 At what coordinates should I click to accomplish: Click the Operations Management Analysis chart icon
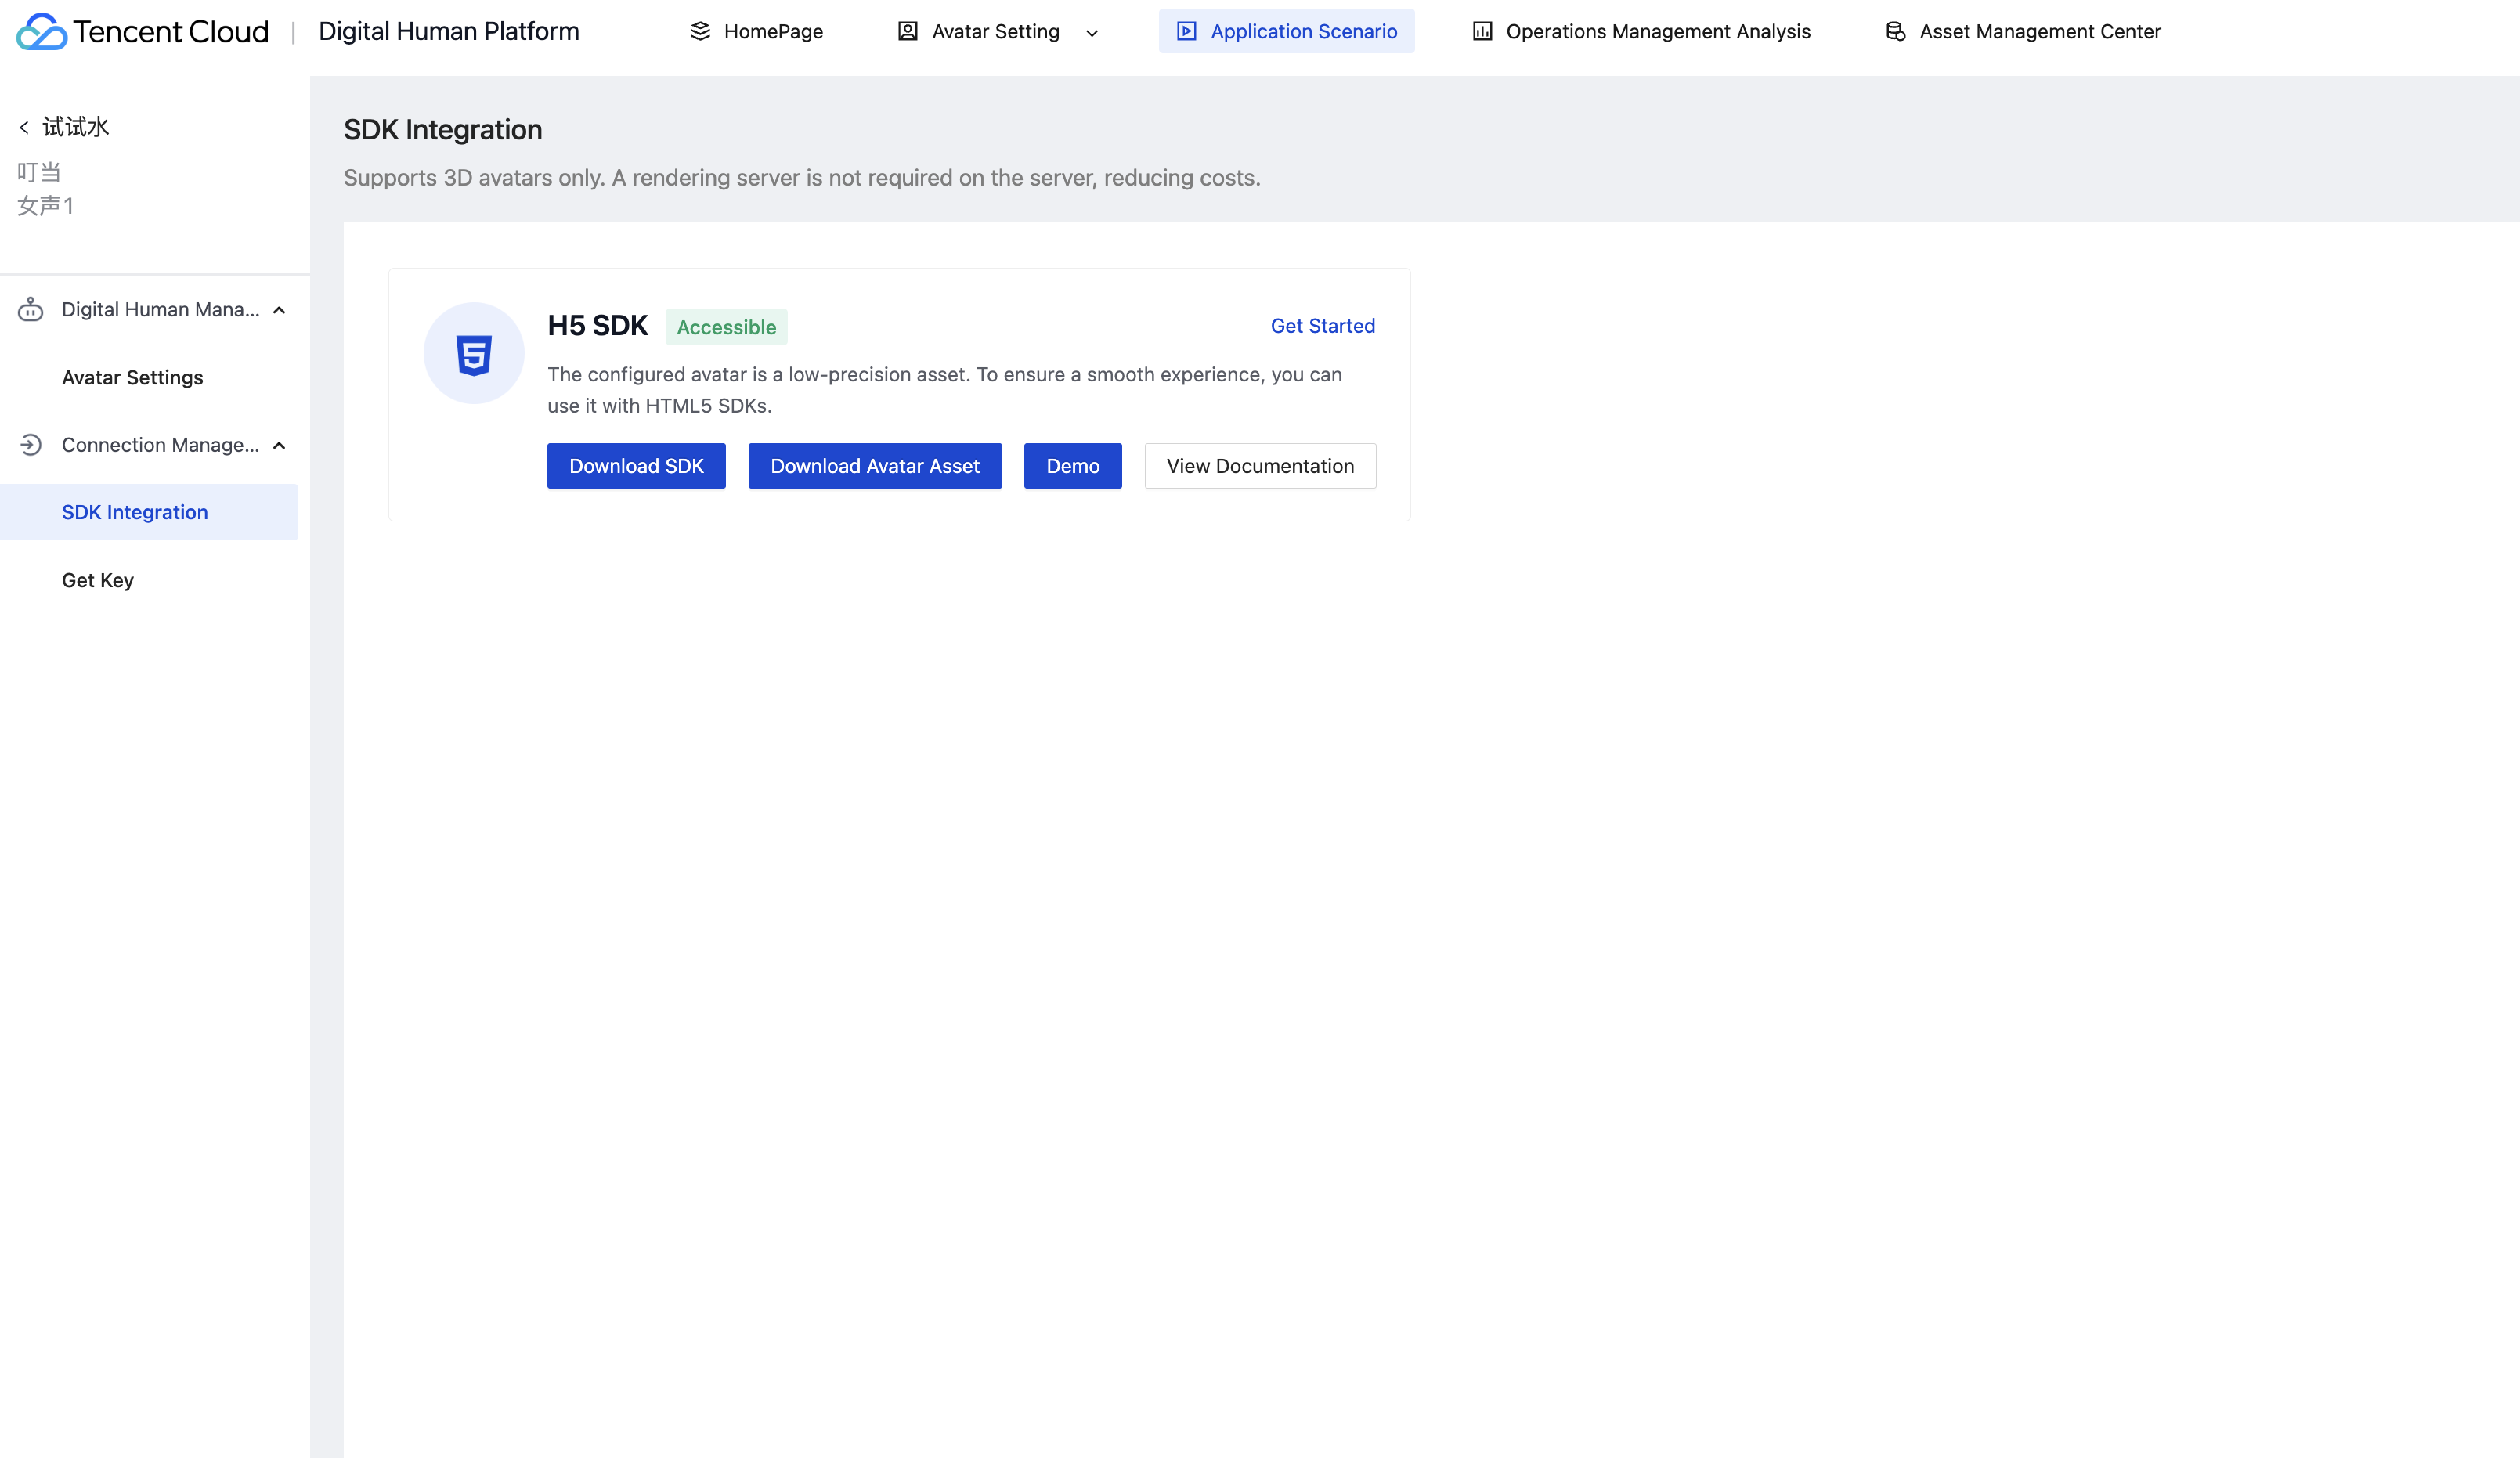pyautogui.click(x=1482, y=31)
